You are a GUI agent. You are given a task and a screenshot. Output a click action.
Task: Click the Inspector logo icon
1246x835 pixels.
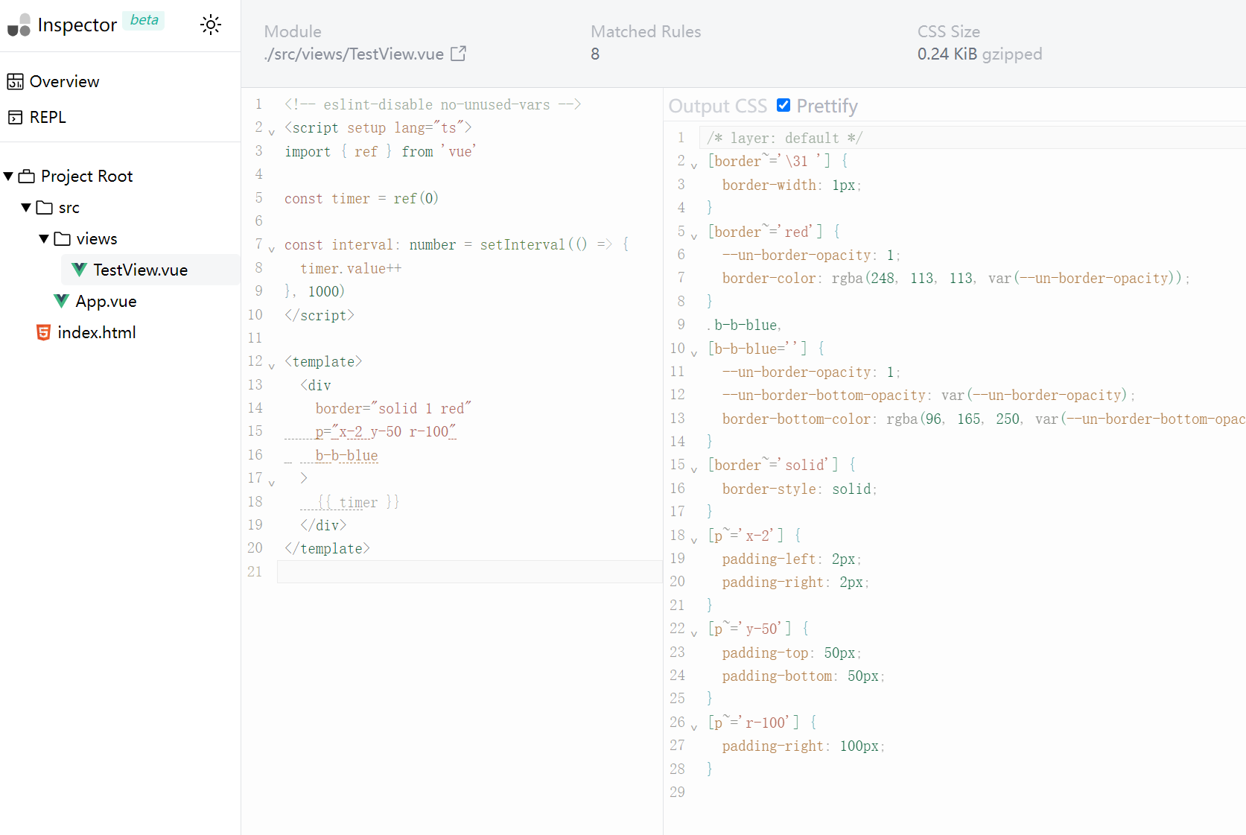19,25
